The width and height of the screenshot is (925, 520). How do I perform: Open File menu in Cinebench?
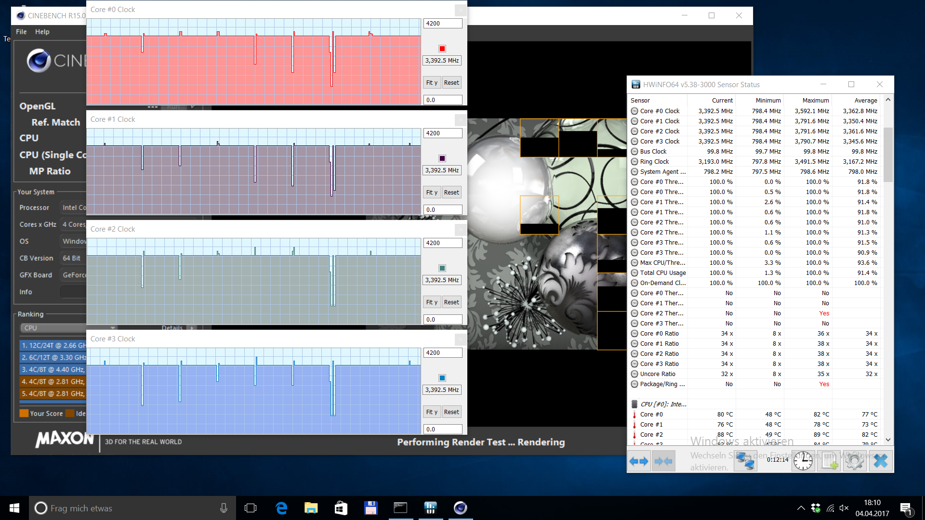(x=21, y=32)
